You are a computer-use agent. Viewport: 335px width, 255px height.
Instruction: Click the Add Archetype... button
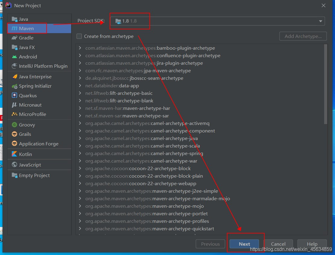(x=303, y=36)
